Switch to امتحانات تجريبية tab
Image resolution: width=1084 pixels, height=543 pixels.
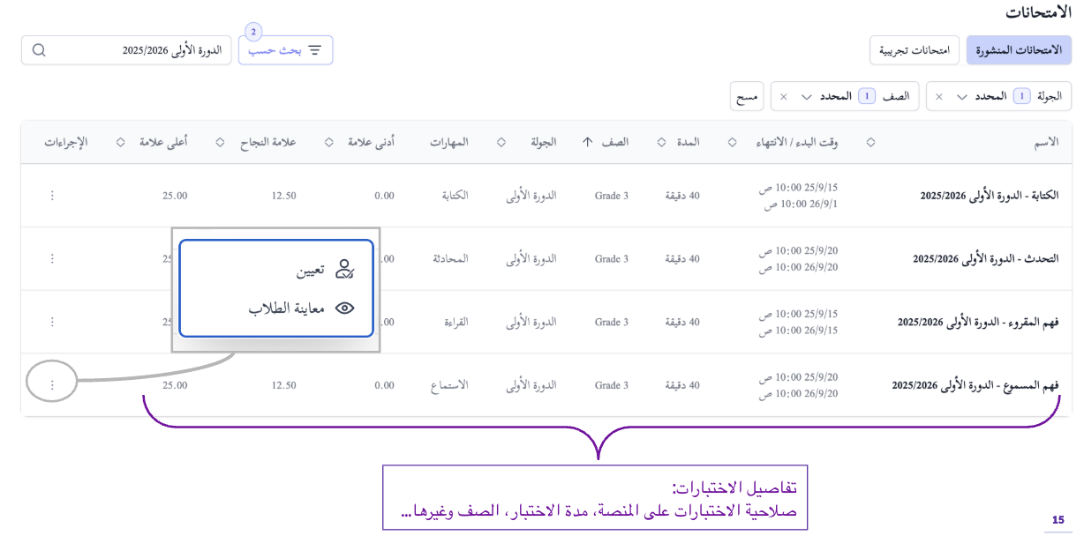pos(914,50)
